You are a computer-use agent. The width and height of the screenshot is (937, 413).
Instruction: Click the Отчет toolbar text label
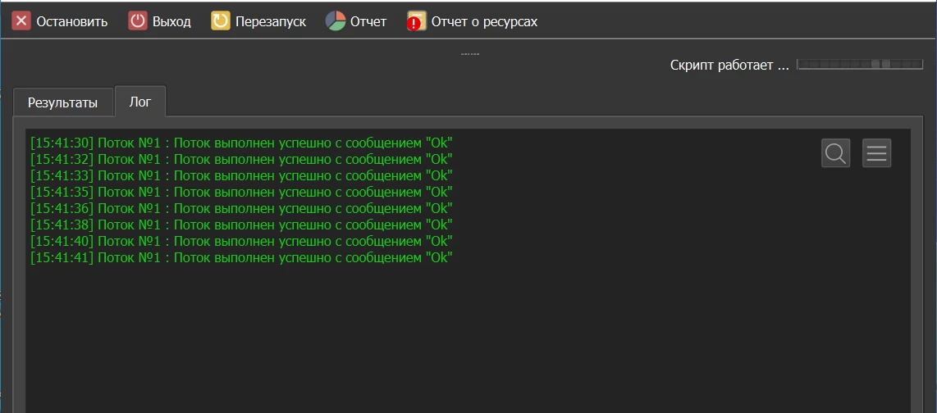[368, 22]
